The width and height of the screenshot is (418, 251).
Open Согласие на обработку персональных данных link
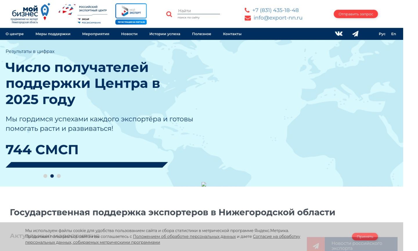click(163, 239)
